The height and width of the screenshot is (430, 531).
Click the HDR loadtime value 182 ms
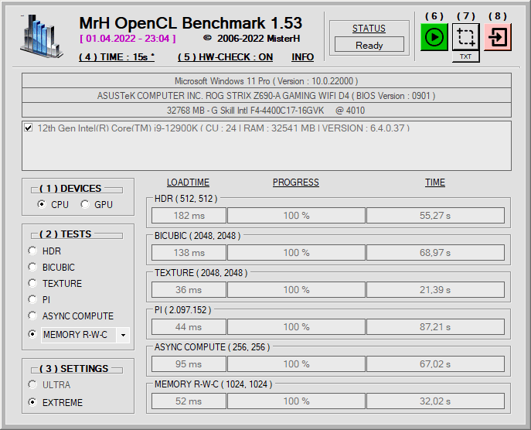[x=189, y=216]
